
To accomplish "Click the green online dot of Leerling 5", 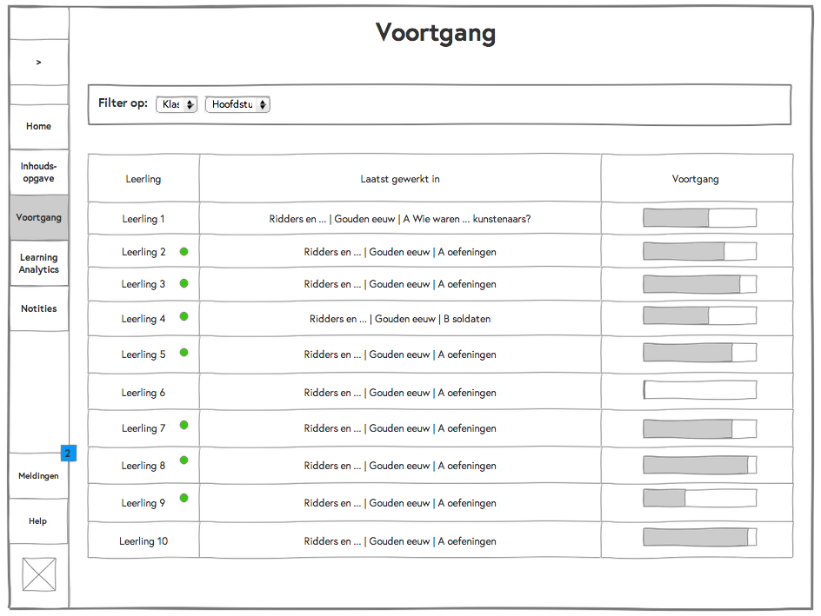I will pyautogui.click(x=184, y=353).
